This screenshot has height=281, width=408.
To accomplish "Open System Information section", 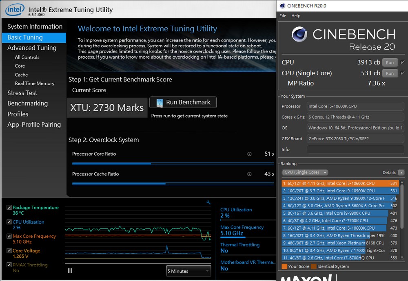I will (x=35, y=26).
